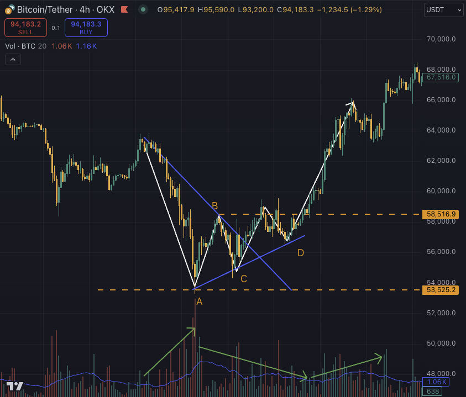Click the 1.06 K volume axis label
The height and width of the screenshot is (397, 466).
pyautogui.click(x=436, y=382)
